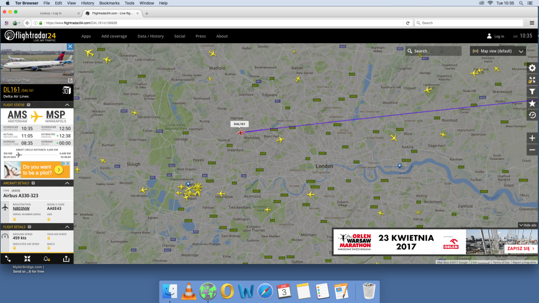Click the Report a map error link
Image resolution: width=539 pixels, height=303 pixels.
tap(524, 262)
